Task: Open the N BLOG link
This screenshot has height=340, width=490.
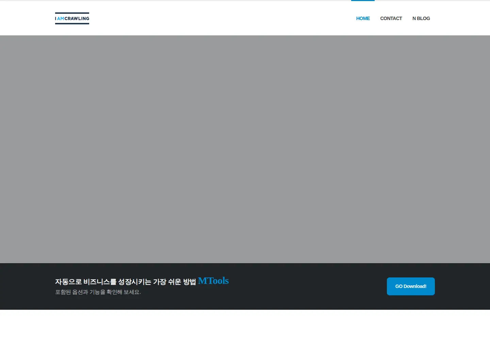Action: 421,18
